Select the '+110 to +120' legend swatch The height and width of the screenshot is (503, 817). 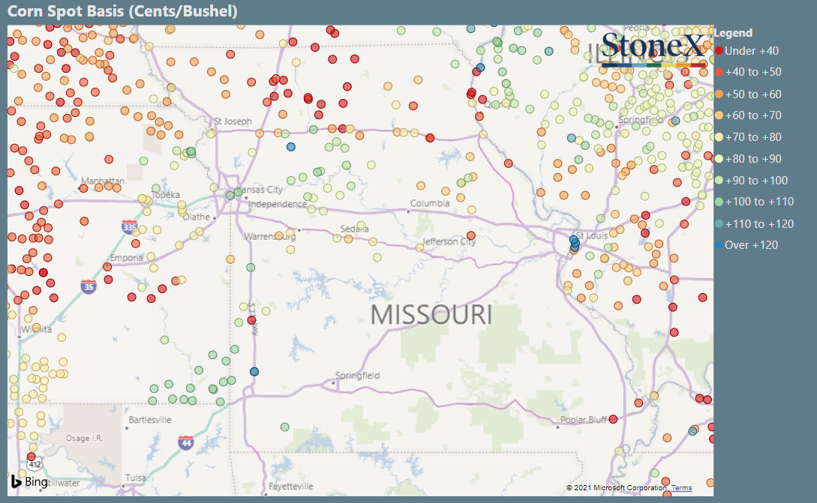(x=719, y=224)
